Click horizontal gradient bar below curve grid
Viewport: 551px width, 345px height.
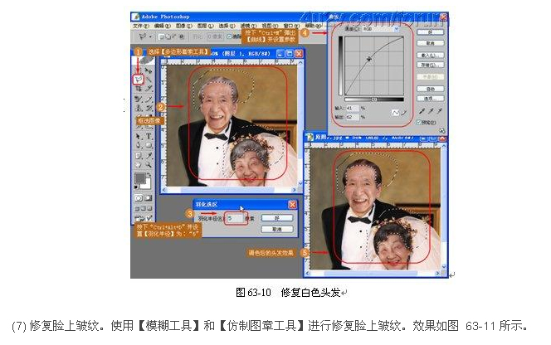(374, 100)
